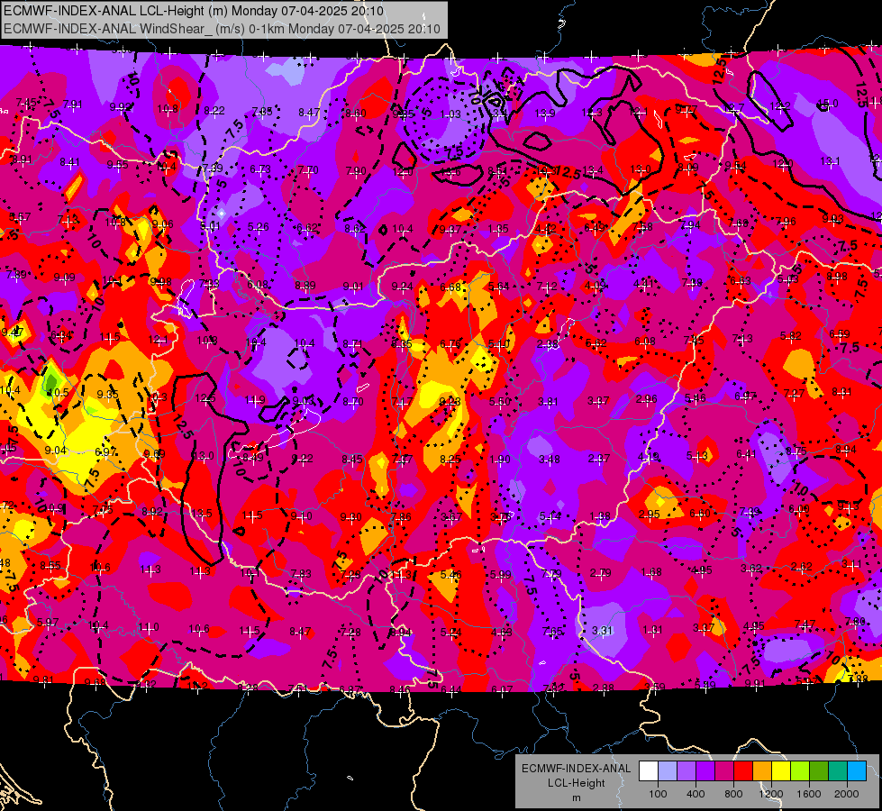
Task: Click the LCL-Height (m) title line
Action: click(194, 11)
